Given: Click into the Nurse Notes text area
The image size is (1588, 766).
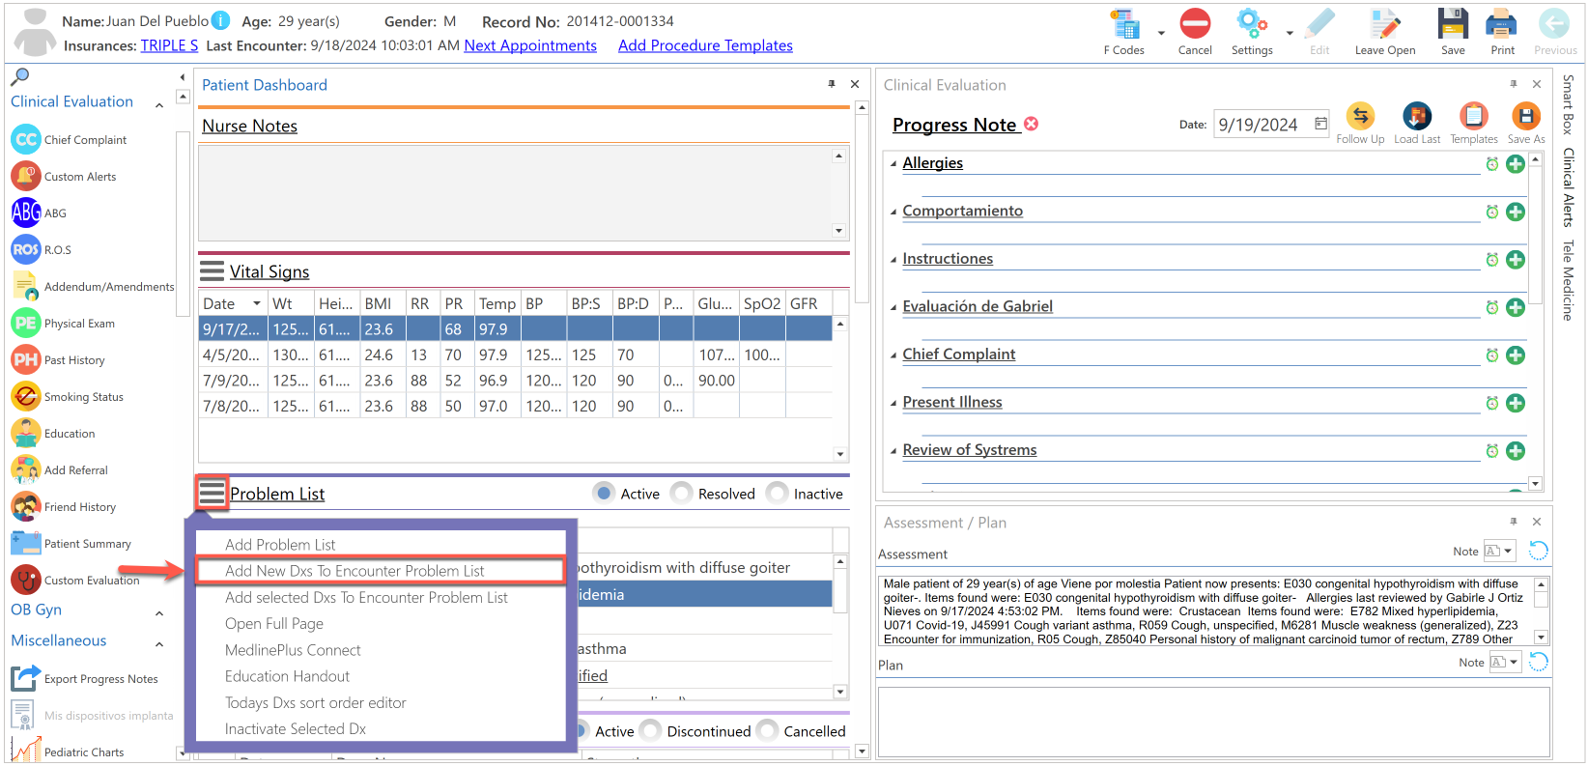Looking at the screenshot, I should 515,193.
